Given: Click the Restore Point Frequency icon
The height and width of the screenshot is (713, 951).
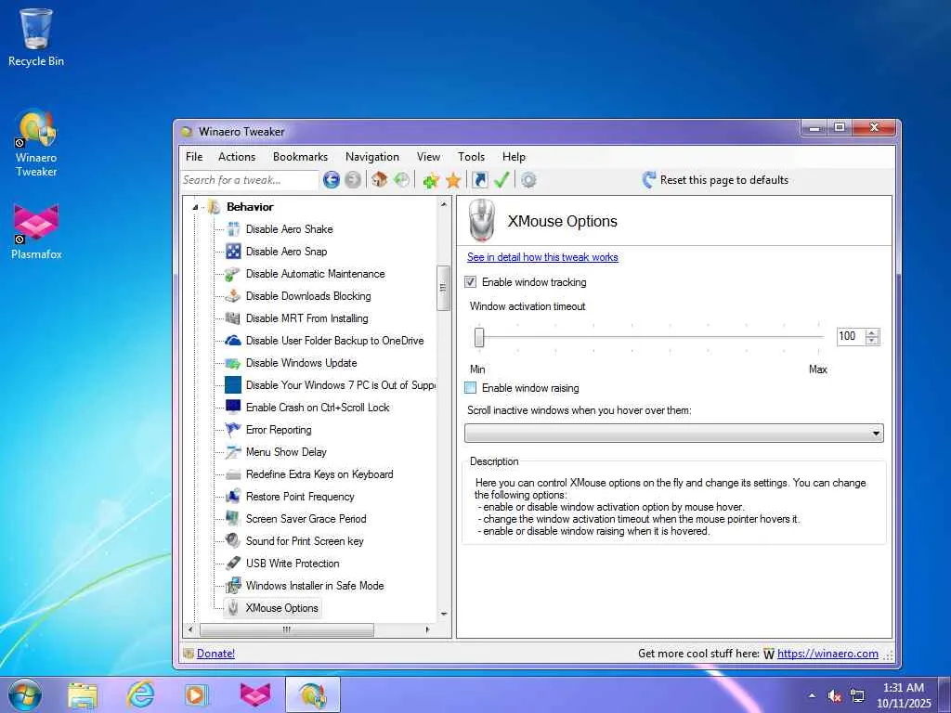Looking at the screenshot, I should [233, 497].
